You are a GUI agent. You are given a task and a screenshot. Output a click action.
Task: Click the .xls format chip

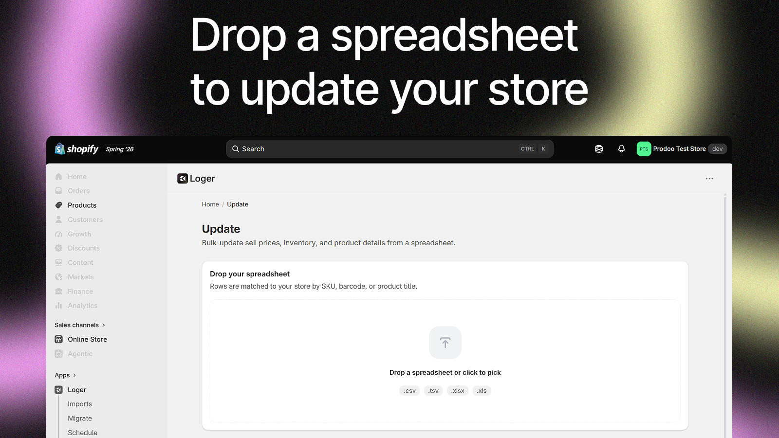pos(482,391)
